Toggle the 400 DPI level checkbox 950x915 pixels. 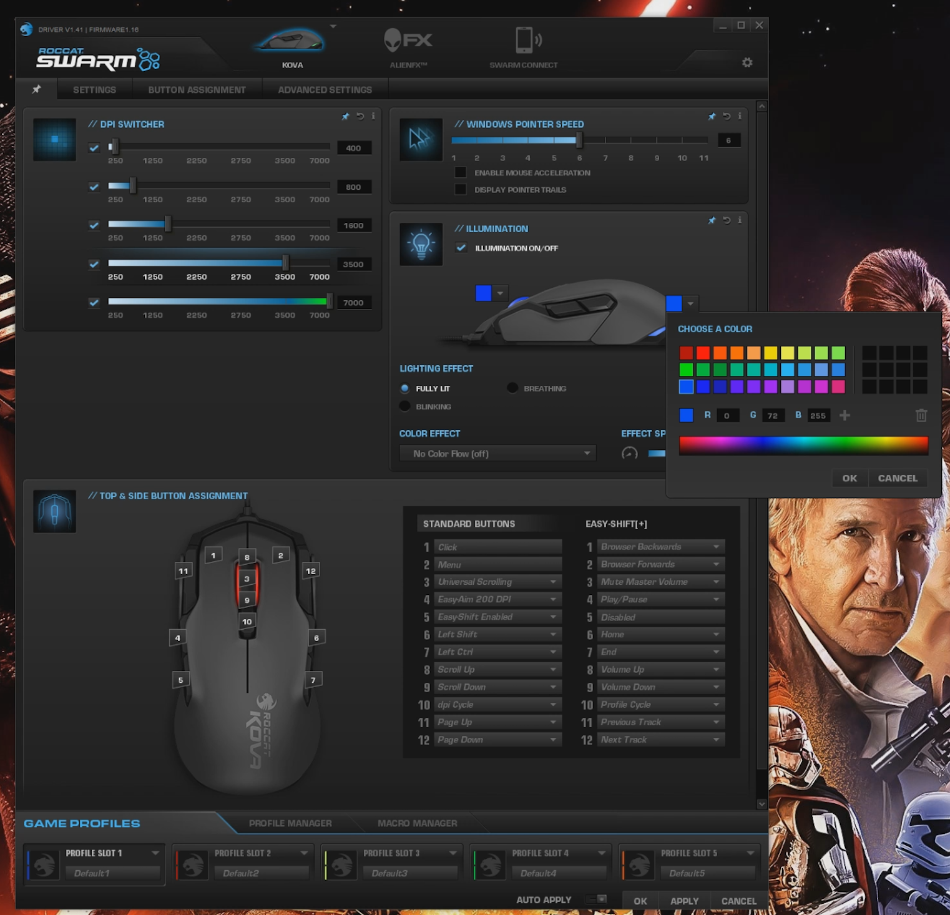[94, 148]
